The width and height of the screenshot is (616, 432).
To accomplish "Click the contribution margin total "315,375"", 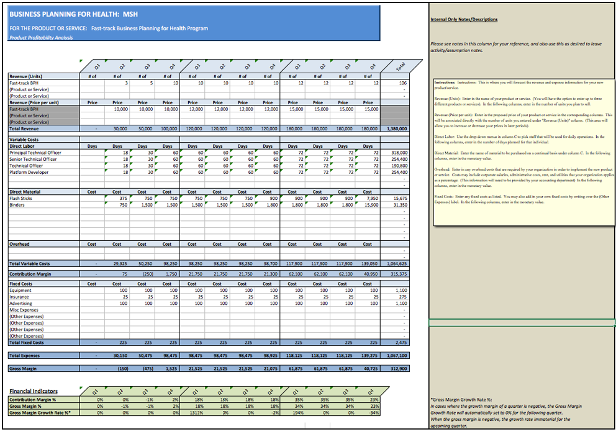I will coord(395,274).
